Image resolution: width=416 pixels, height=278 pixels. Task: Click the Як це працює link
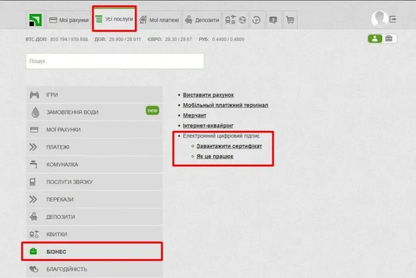pyautogui.click(x=215, y=157)
